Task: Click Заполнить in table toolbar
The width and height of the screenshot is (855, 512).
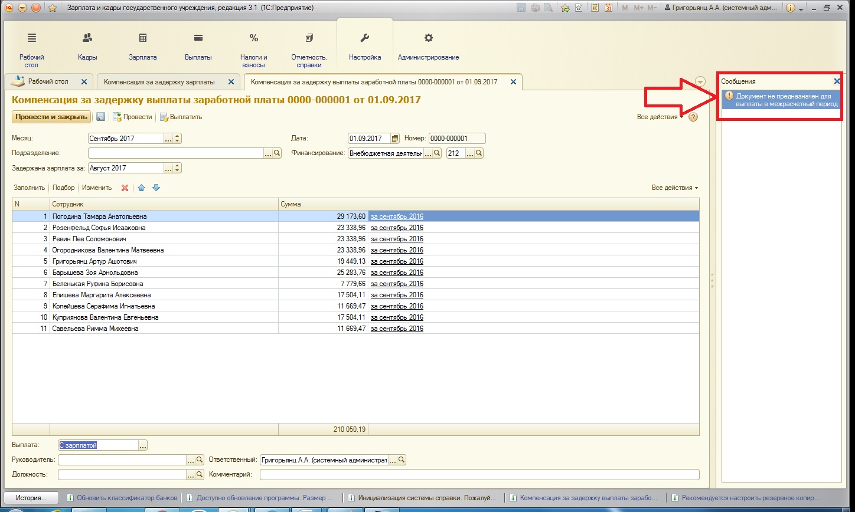Action: (x=29, y=188)
